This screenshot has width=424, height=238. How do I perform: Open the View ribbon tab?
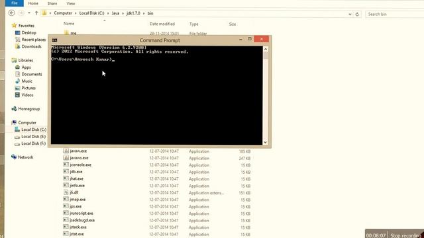(71, 3)
